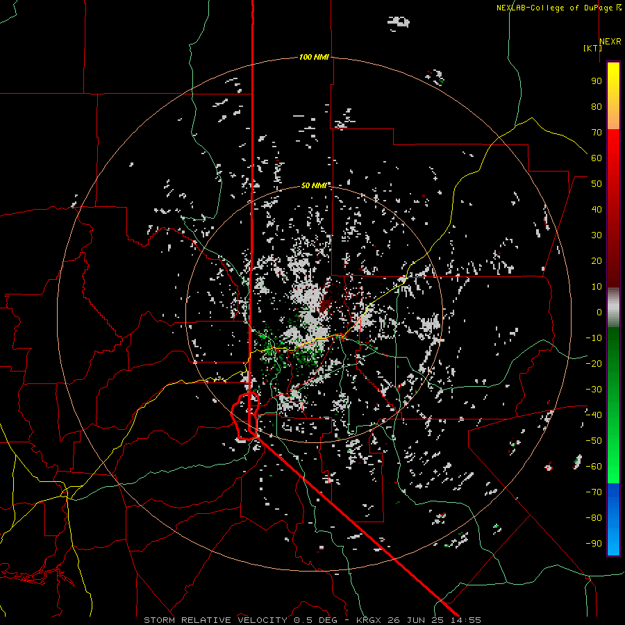Click the NEXLAB-College of DuPage watermark text
The image size is (625, 625).
tap(558, 8)
